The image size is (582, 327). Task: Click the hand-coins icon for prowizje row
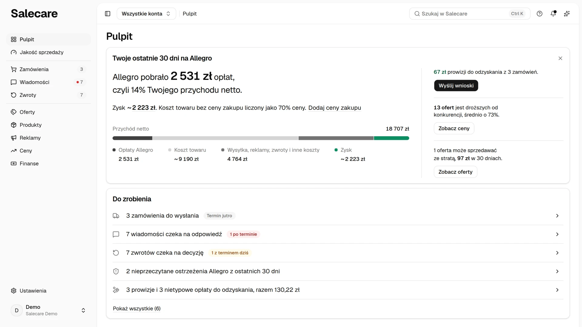pyautogui.click(x=116, y=290)
